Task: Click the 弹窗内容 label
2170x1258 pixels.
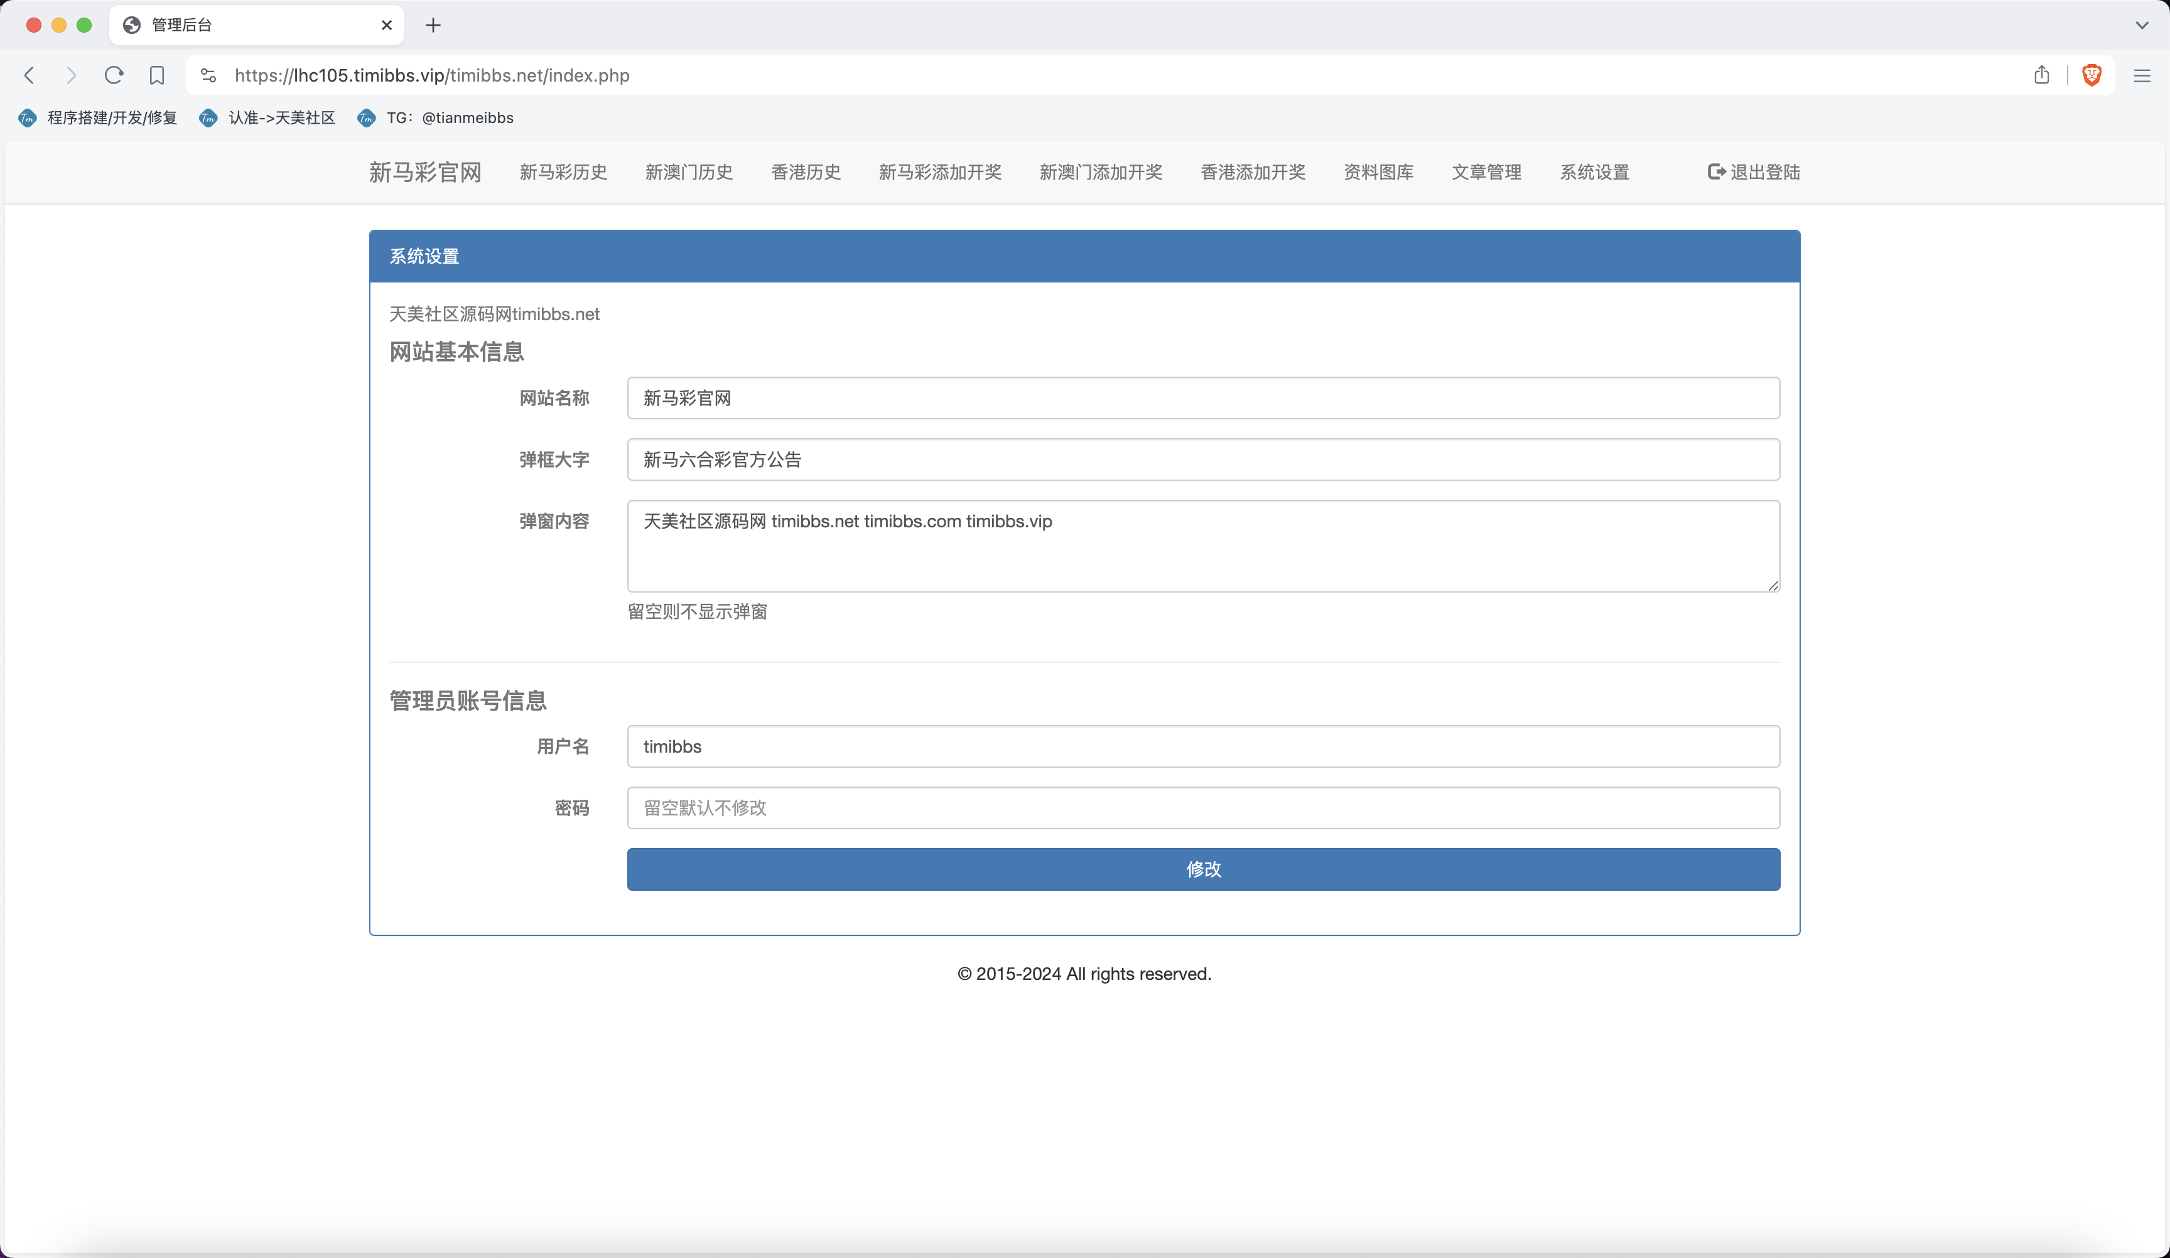Action: (554, 521)
